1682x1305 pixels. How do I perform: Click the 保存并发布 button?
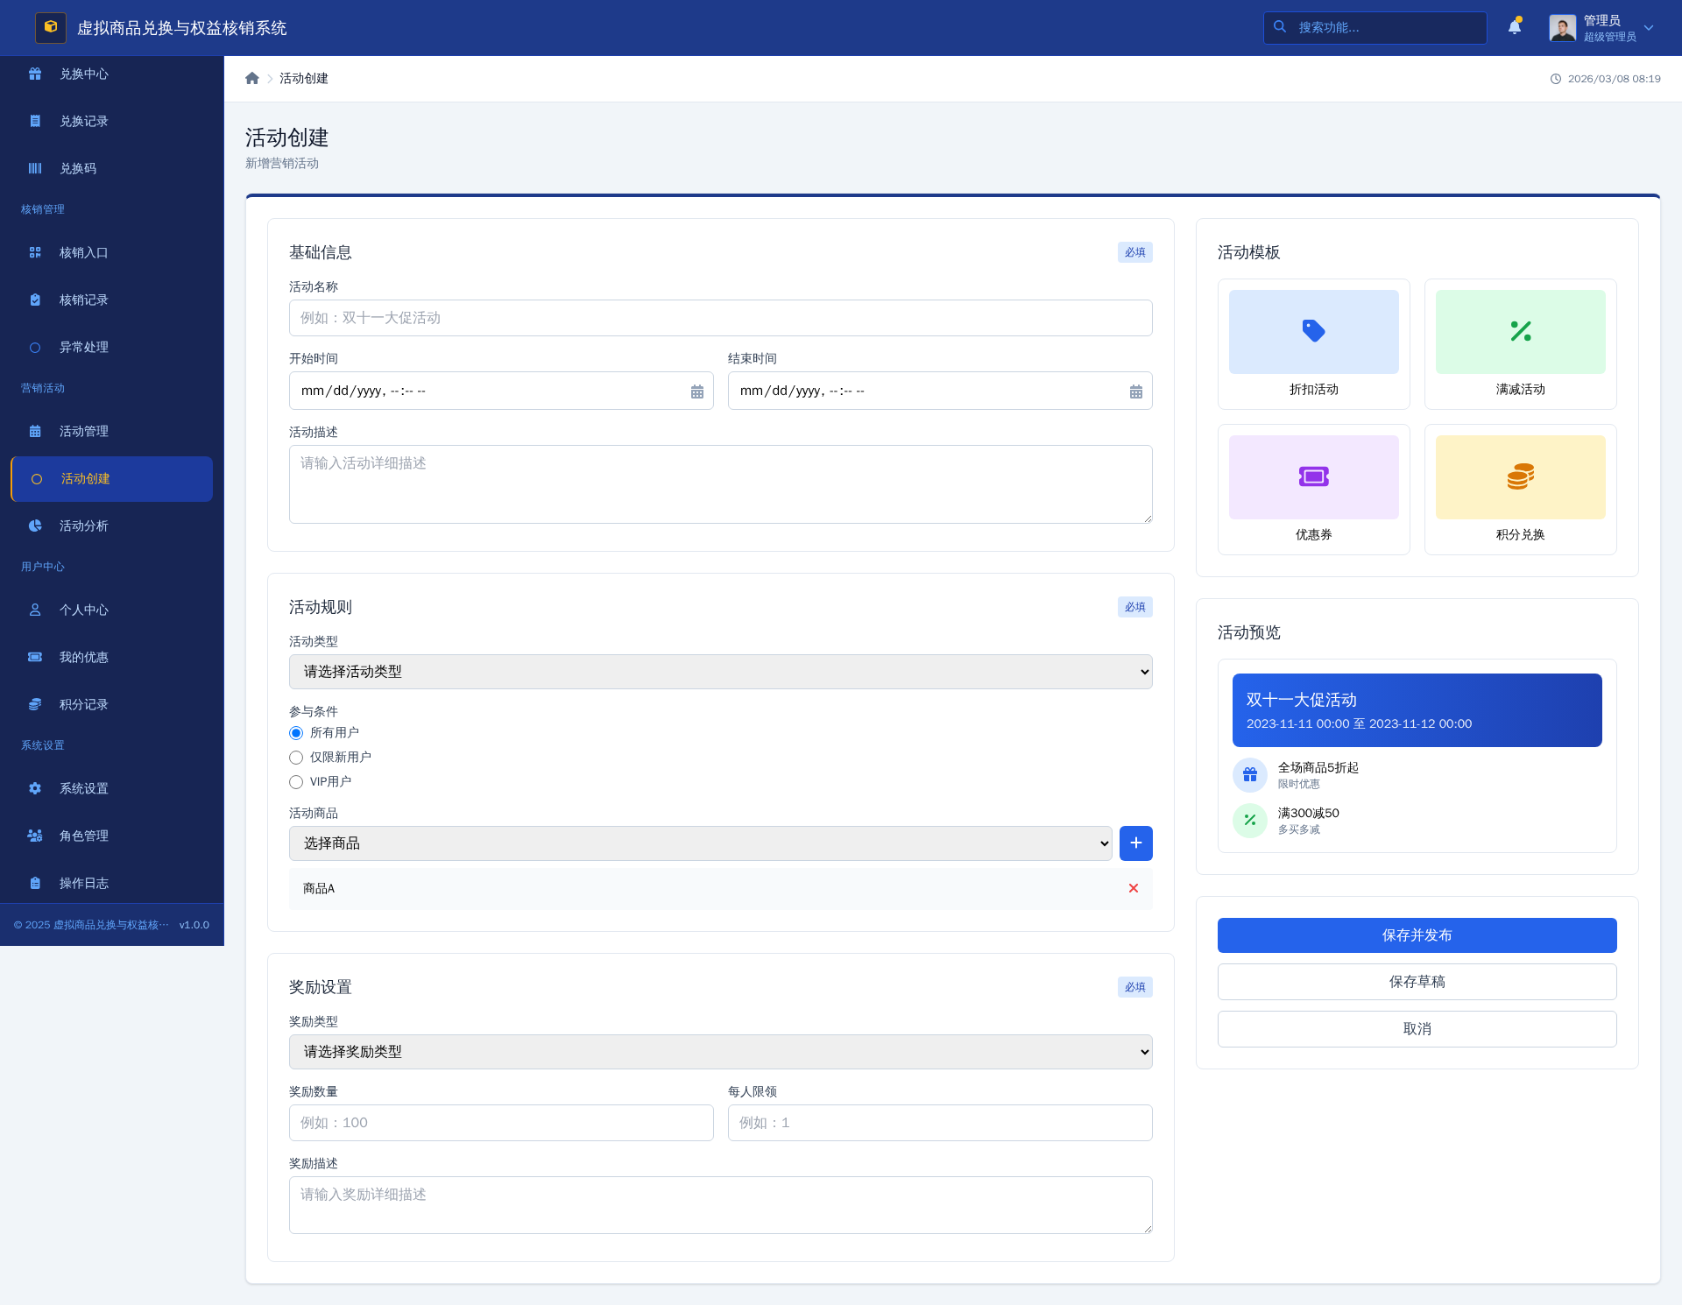pos(1417,935)
